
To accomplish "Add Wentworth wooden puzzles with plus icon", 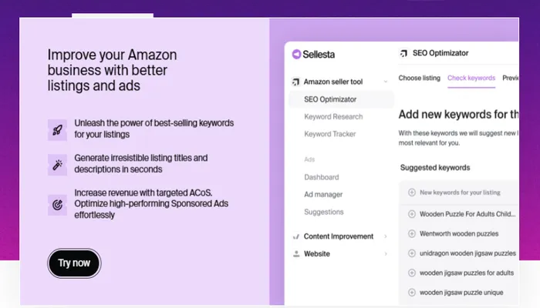I will 410,233.
